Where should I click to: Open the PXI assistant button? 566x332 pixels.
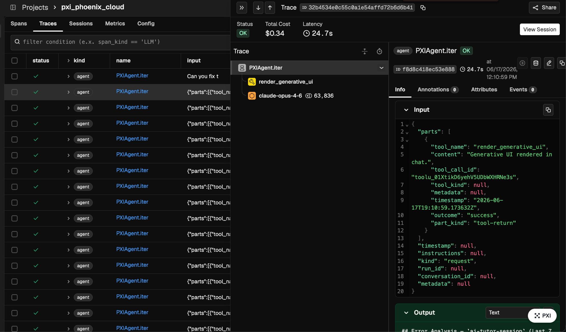(x=542, y=316)
